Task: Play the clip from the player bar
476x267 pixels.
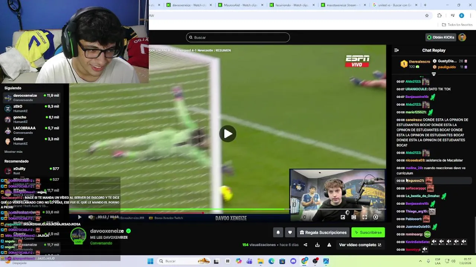Action: pos(80,217)
